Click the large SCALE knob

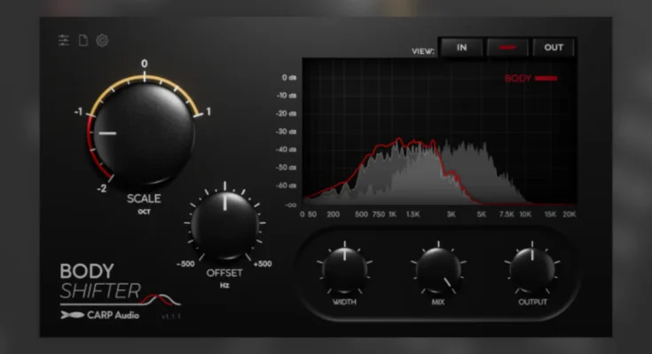[143, 133]
